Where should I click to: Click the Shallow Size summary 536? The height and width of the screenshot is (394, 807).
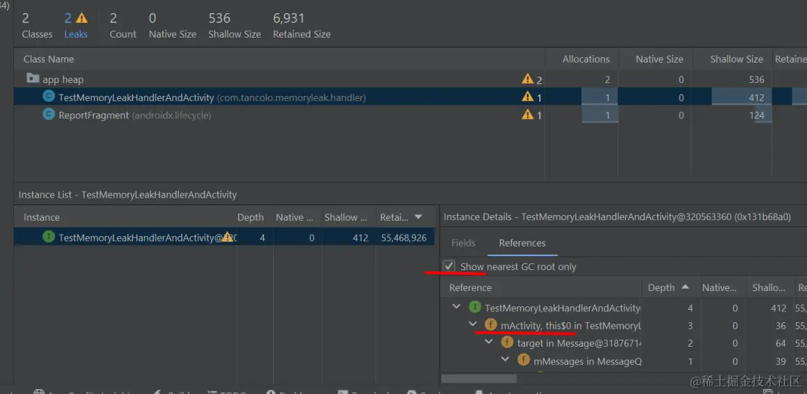click(219, 19)
